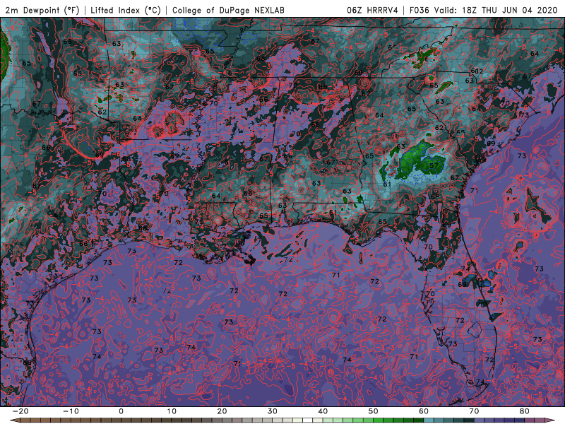Viewport: 565px width, 424px height.
Task: Click the "Lifted Index (°C)" title label
Action: (126, 10)
